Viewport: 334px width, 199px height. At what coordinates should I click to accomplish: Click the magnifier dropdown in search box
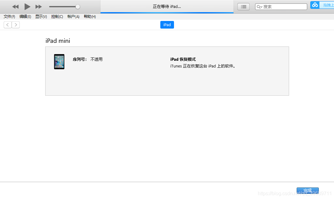pyautogui.click(x=259, y=7)
